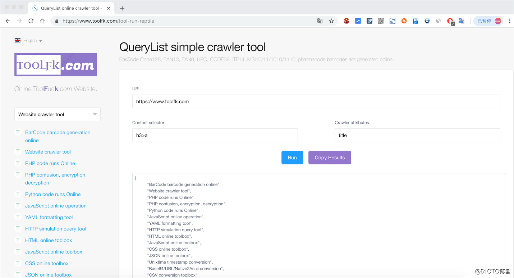Click result line "HTTP simulation query tool"
The width and height of the screenshot is (514, 278).
(176, 230)
